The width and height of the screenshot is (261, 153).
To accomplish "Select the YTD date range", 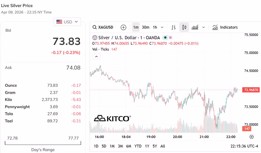I will coord(138,146).
